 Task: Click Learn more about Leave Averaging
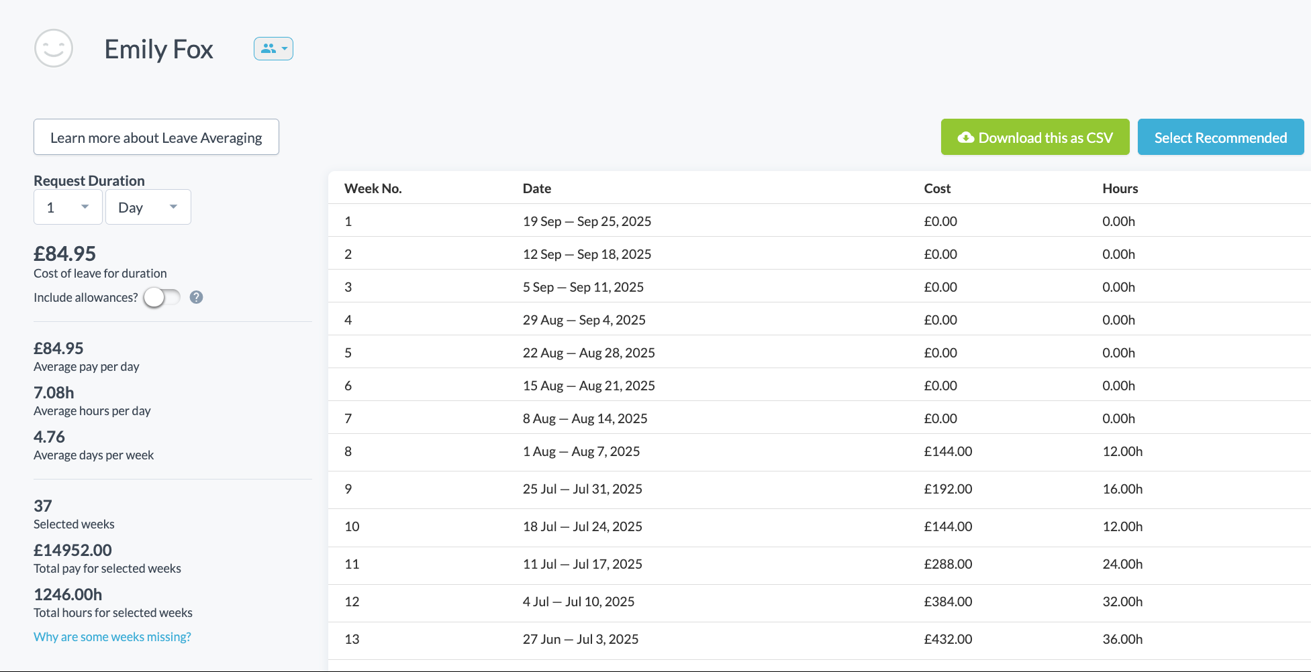click(156, 137)
